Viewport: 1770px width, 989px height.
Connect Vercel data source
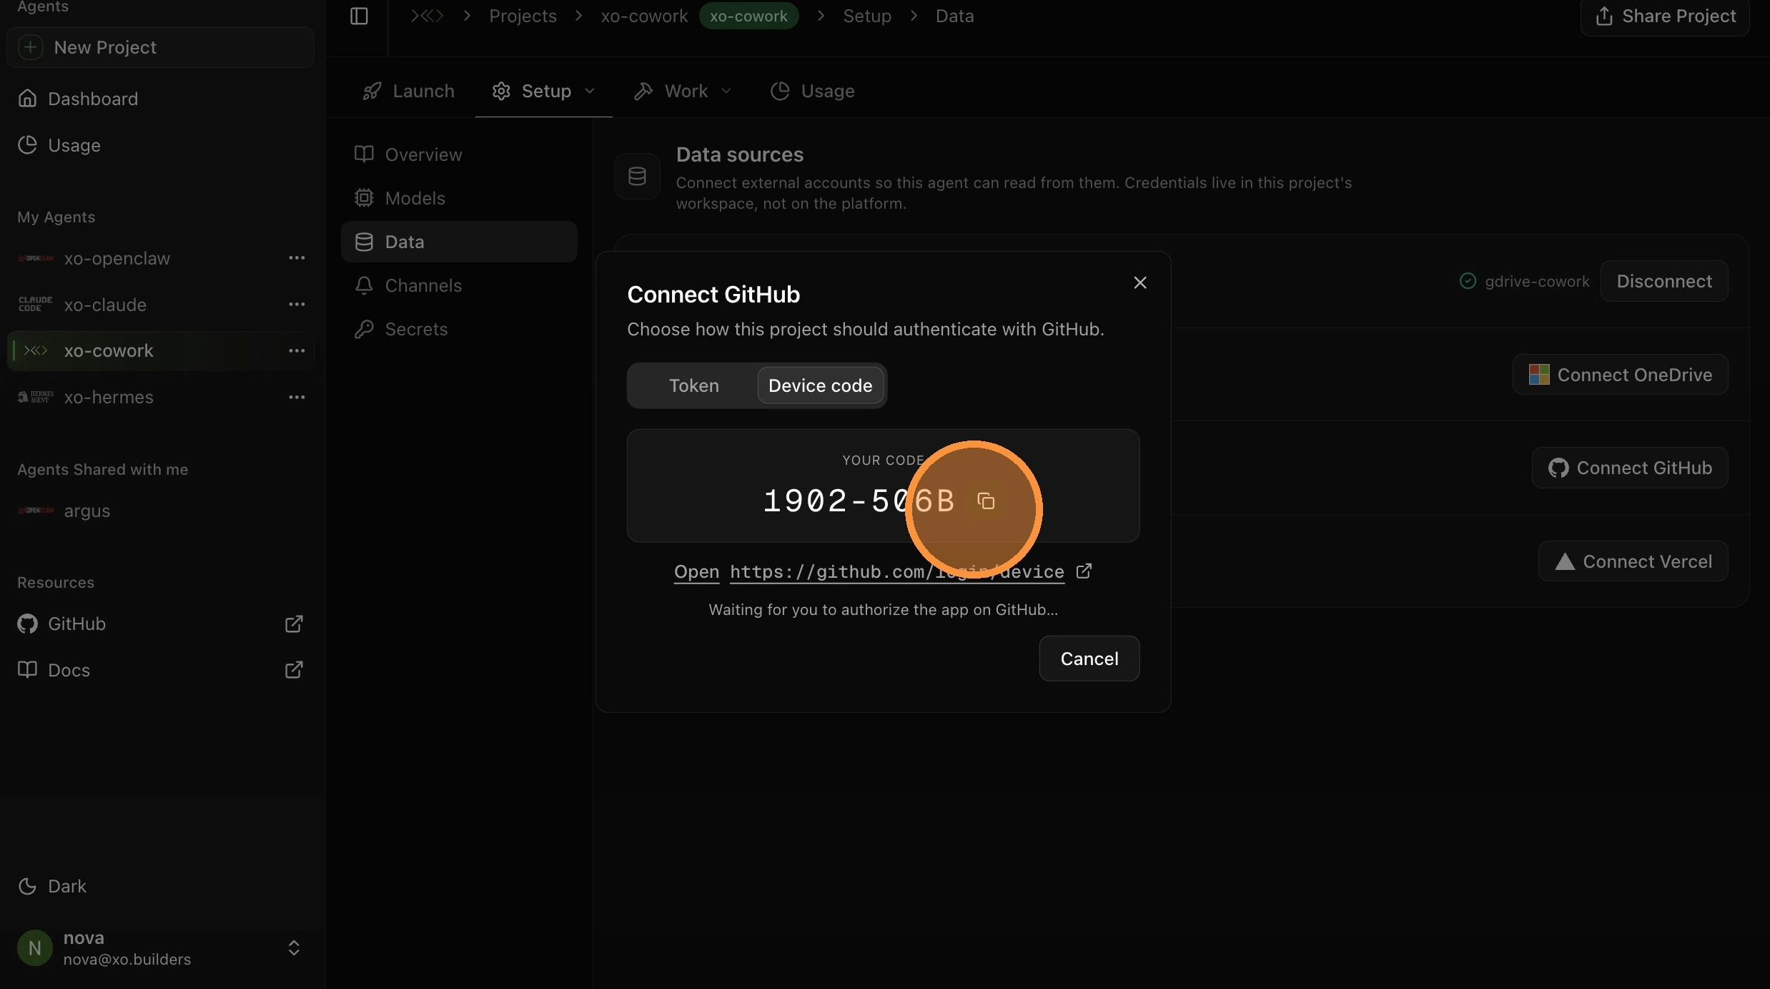point(1633,561)
